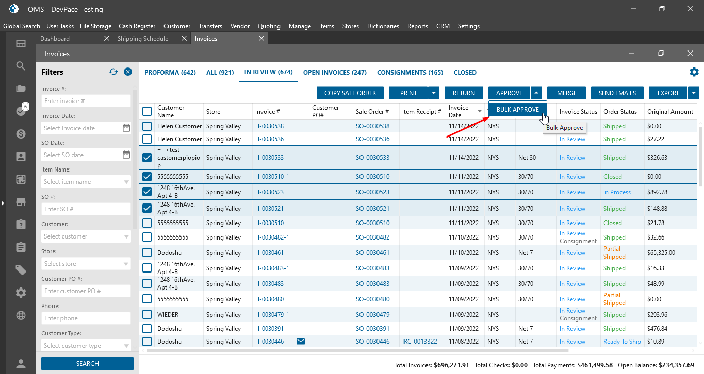704x374 pixels.
Task: Expand the Print button dropdown arrow
Action: [434, 93]
